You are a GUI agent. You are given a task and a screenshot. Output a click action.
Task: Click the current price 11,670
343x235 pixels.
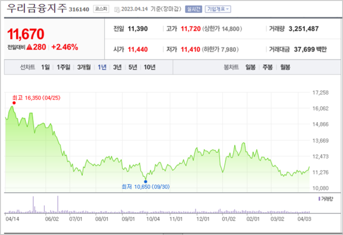pyautogui.click(x=26, y=34)
